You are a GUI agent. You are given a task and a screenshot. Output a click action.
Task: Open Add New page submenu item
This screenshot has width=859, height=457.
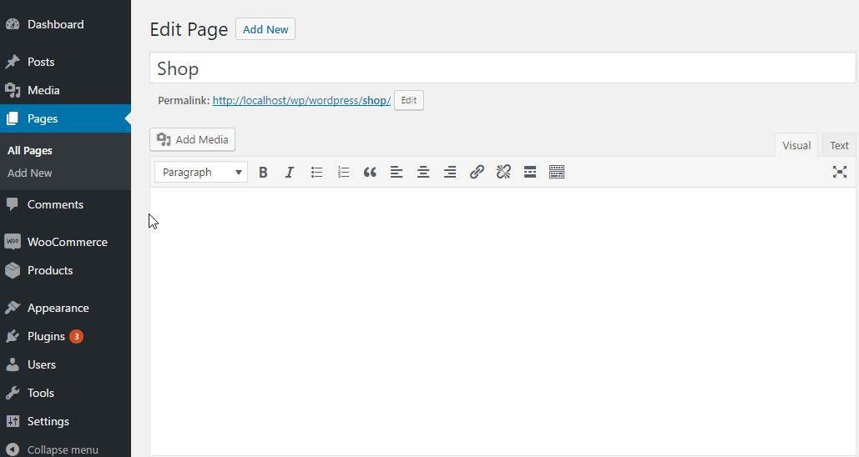(x=30, y=173)
